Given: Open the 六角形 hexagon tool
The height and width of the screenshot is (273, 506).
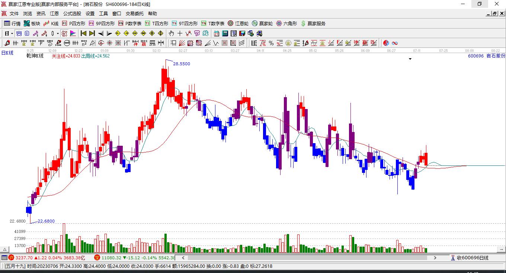Looking at the screenshot, I should point(286,23).
